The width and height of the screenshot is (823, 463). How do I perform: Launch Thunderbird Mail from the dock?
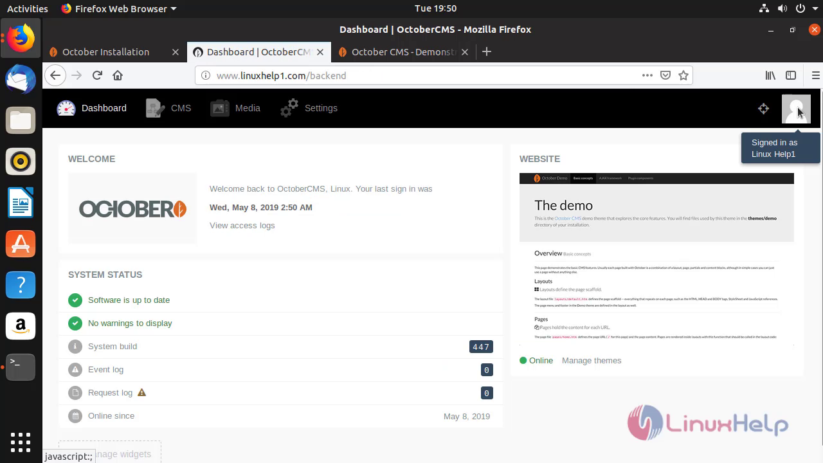point(21,80)
